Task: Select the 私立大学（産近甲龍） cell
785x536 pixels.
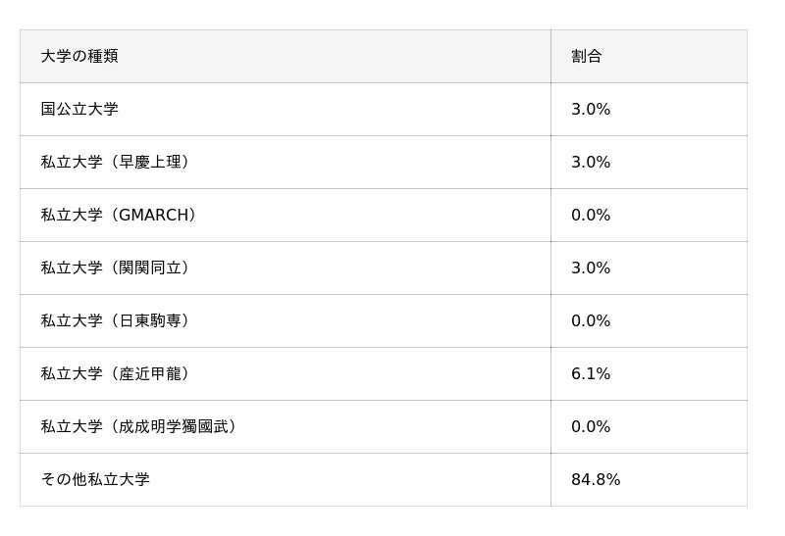Action: [115, 374]
